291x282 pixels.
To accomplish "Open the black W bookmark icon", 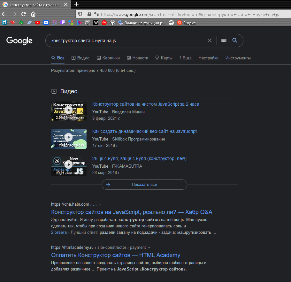I will pyautogui.click(x=96, y=23).
